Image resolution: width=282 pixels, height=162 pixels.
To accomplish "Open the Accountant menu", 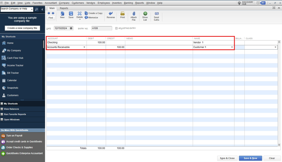I will point(51,3).
